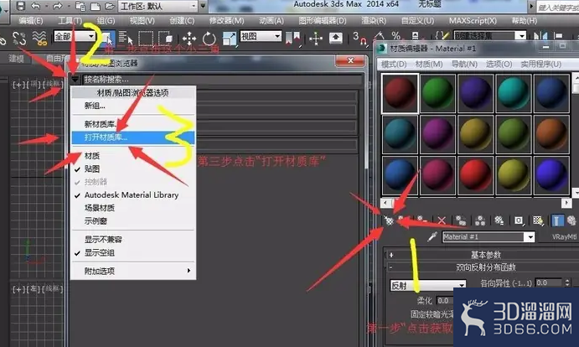Choose 打开材质库... from the options menu
Image resolution: width=579 pixels, height=347 pixels.
(133, 137)
